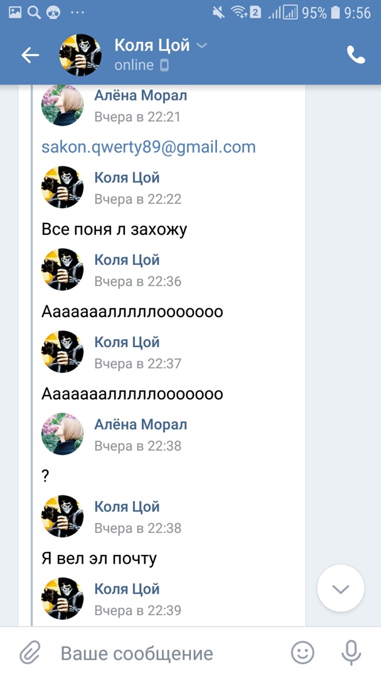This screenshot has width=381, height=678.
Task: Select the message "Я вел эл почту"
Action: [x=99, y=558]
